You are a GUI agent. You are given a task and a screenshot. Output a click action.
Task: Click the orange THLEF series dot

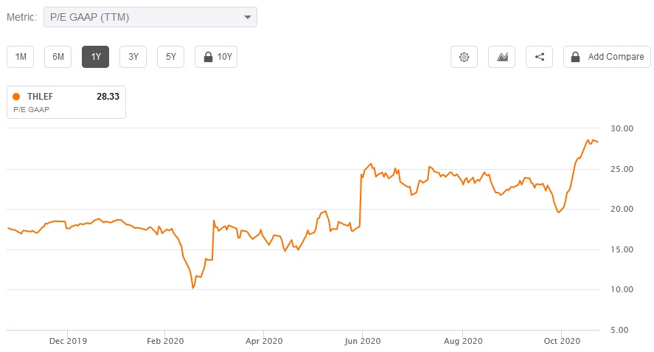point(16,97)
